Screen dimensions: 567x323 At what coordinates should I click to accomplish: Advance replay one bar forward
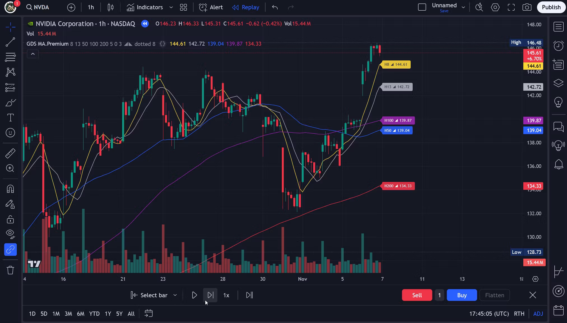tap(210, 295)
